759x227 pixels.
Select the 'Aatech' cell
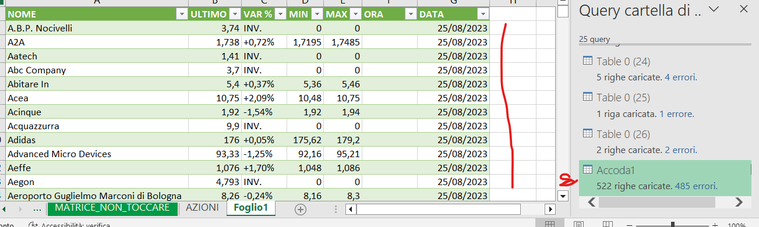pyautogui.click(x=97, y=56)
